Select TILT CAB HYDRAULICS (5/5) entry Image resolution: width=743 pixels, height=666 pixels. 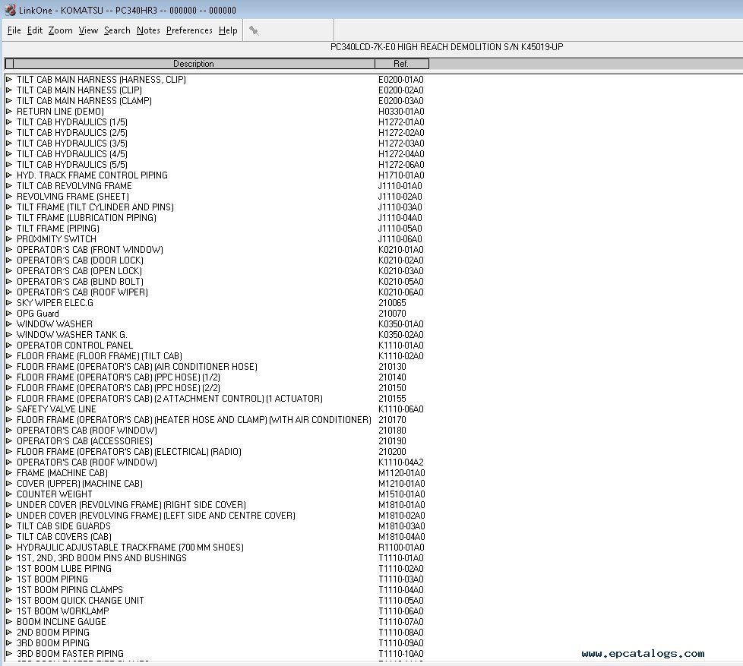(x=72, y=164)
